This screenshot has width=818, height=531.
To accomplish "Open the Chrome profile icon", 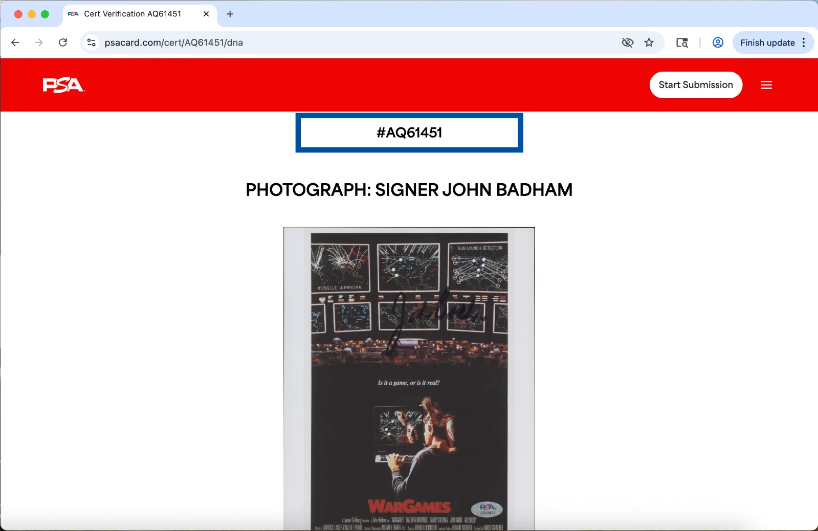I will pos(718,42).
